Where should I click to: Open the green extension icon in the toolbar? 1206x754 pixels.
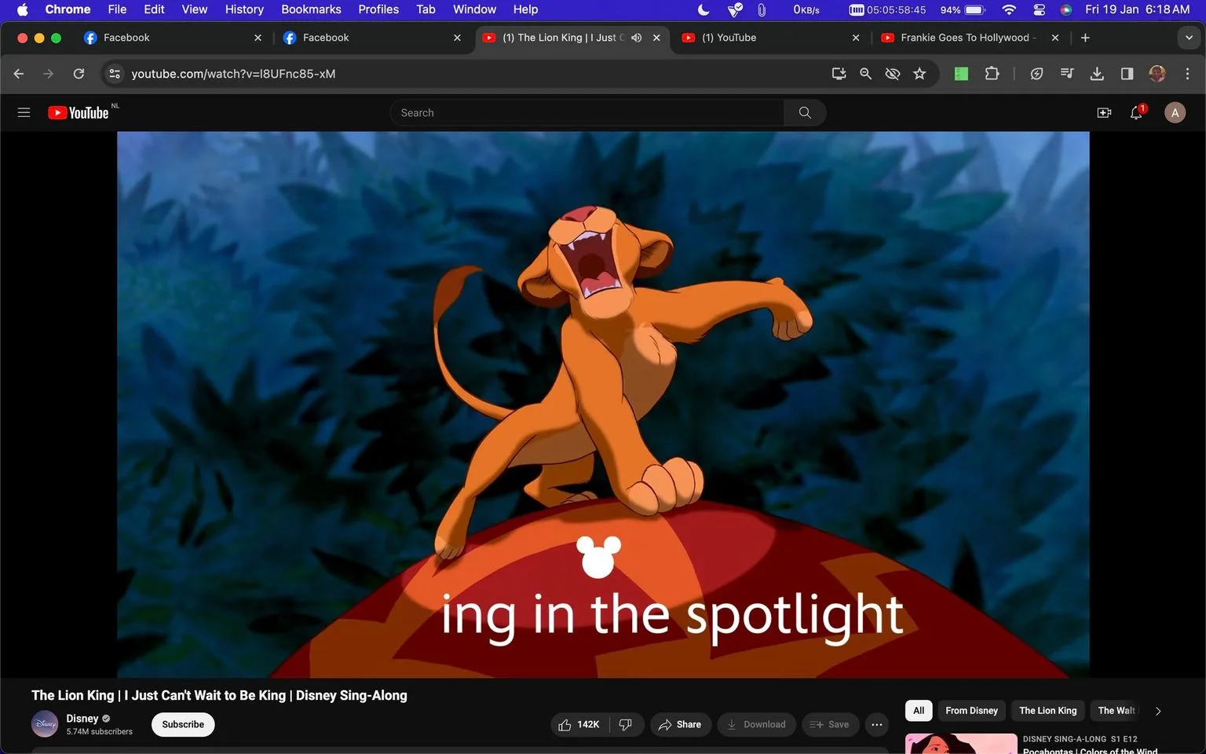point(961,73)
